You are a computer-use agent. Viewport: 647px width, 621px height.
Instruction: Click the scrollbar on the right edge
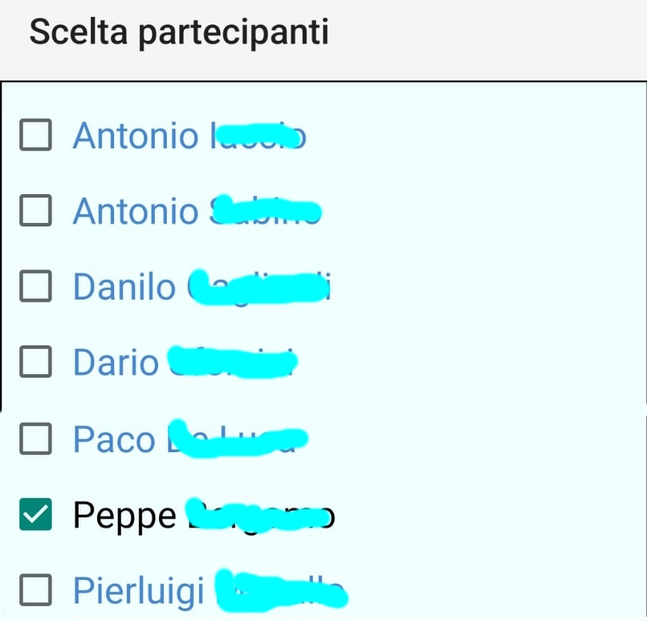click(x=644, y=246)
